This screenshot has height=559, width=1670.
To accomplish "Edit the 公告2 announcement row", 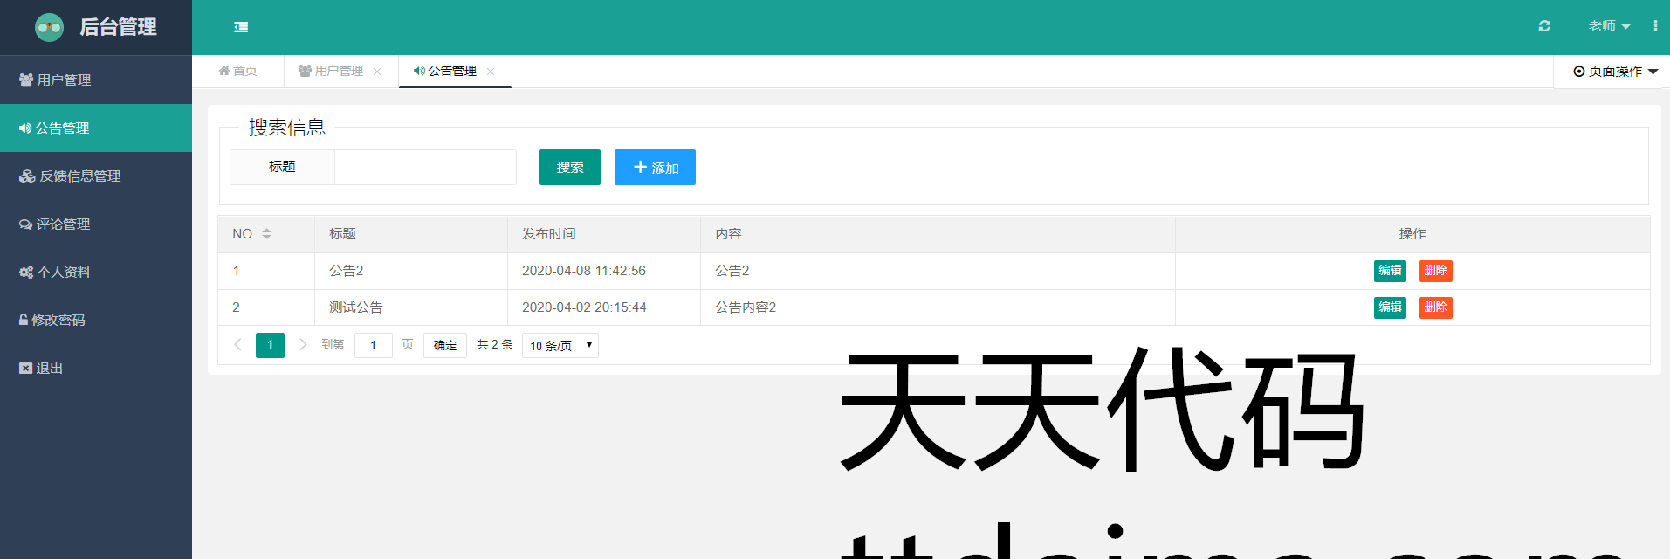I will click(1390, 271).
